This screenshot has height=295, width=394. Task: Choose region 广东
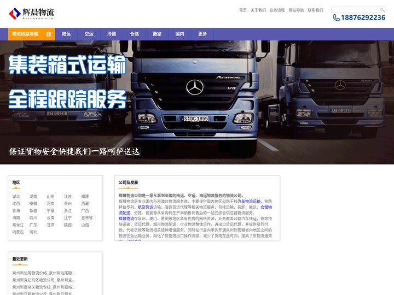[x=33, y=225]
